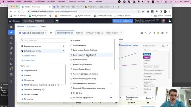This screenshot has width=191, height=107.
Task: Favorite the Ключевые слова report star
Action: (71, 60)
